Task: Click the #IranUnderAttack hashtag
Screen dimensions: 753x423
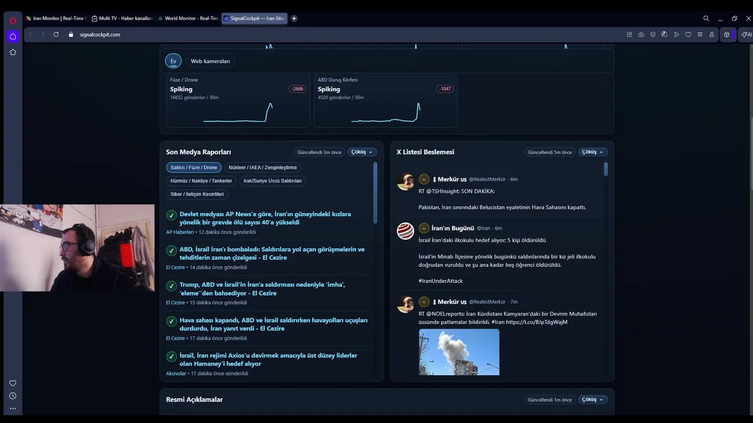Action: point(441,281)
